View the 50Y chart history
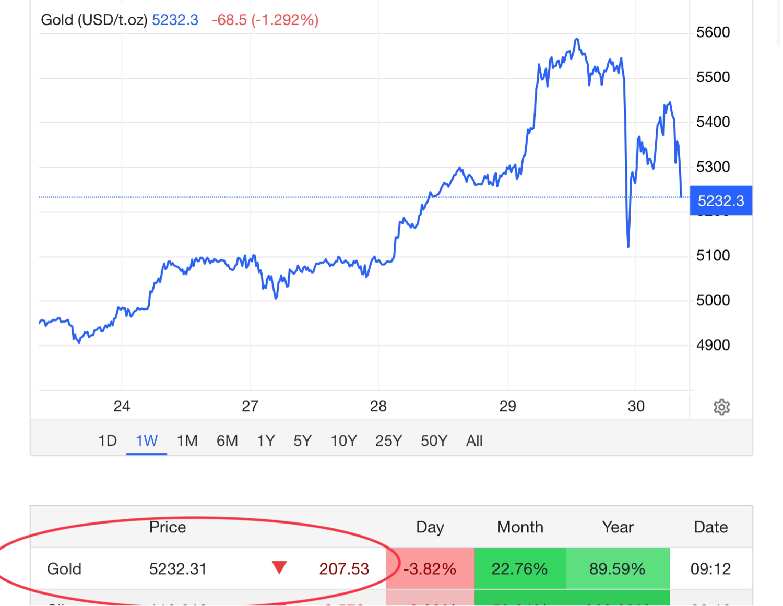This screenshot has height=606, width=783. pyautogui.click(x=434, y=441)
